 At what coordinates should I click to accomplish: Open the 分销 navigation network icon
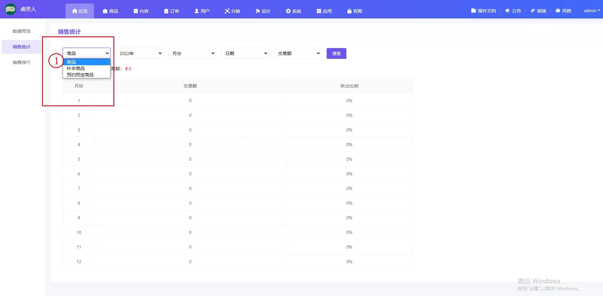click(x=227, y=11)
